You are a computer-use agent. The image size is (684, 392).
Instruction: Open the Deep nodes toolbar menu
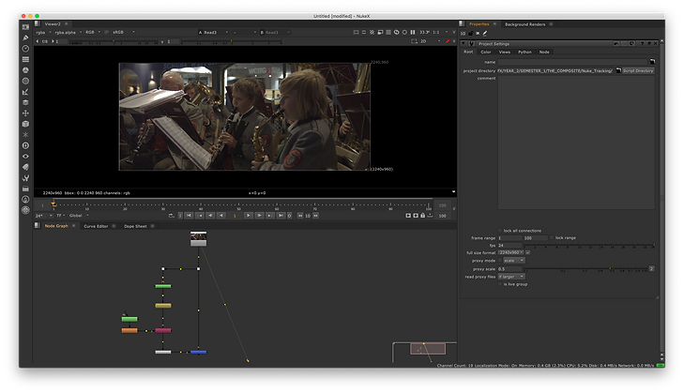click(25, 145)
